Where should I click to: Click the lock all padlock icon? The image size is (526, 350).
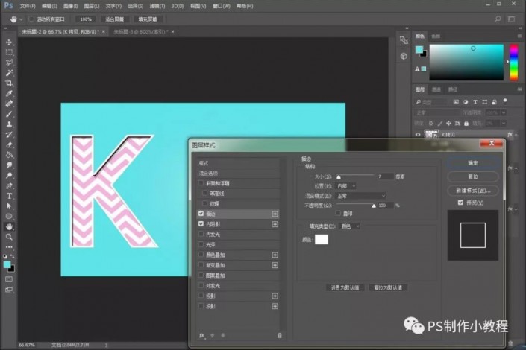click(466, 124)
